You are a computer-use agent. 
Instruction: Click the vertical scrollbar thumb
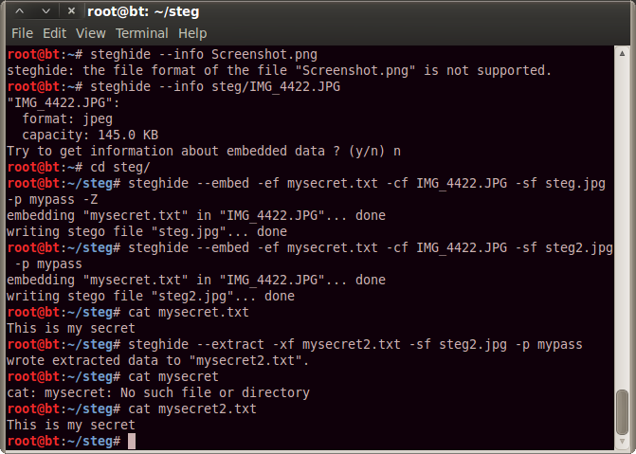(622, 412)
